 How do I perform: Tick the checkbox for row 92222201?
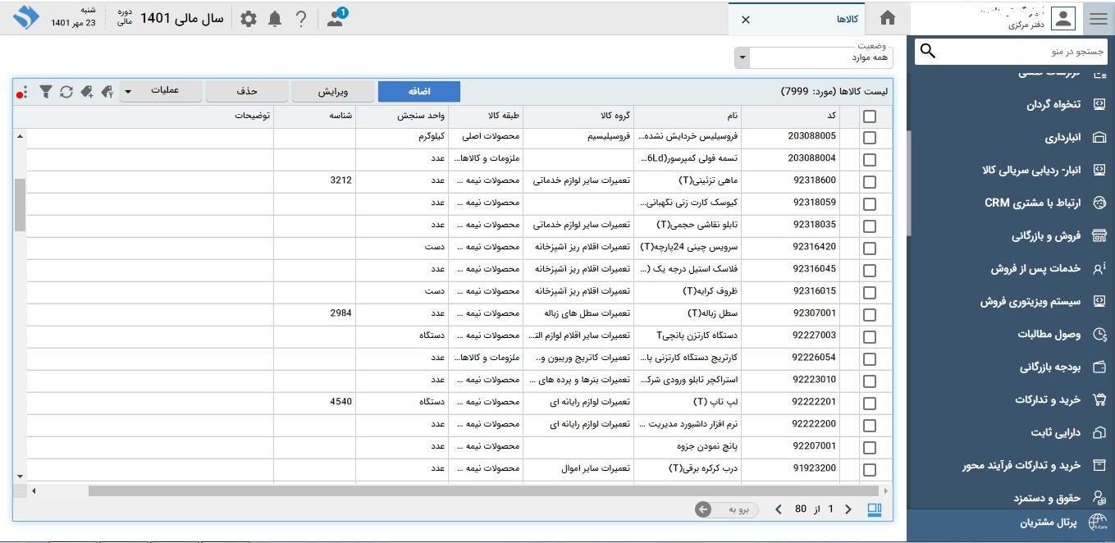(x=869, y=404)
